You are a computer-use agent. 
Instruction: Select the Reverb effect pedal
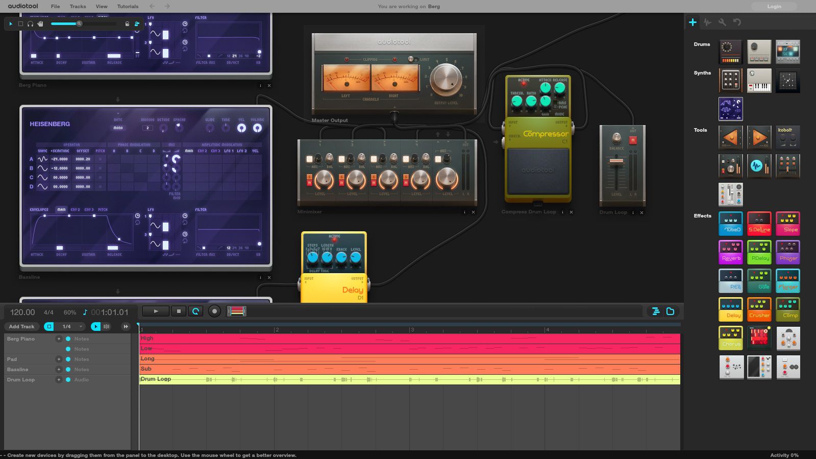(x=730, y=252)
